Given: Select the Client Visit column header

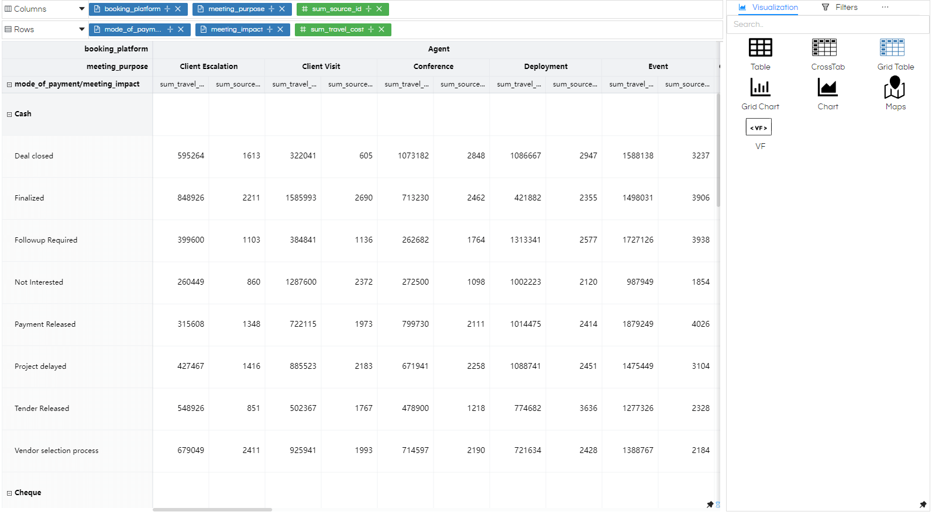Looking at the screenshot, I should (321, 67).
